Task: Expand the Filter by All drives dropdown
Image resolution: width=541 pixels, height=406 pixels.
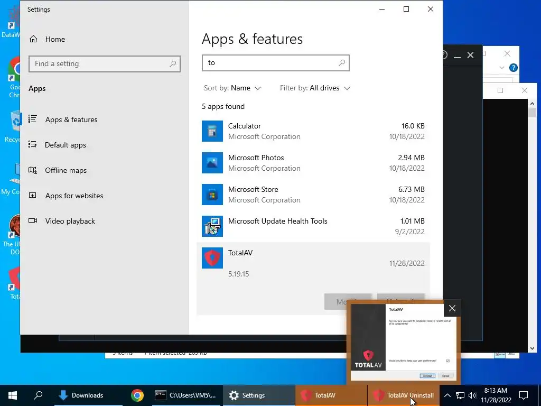Action: (x=315, y=88)
